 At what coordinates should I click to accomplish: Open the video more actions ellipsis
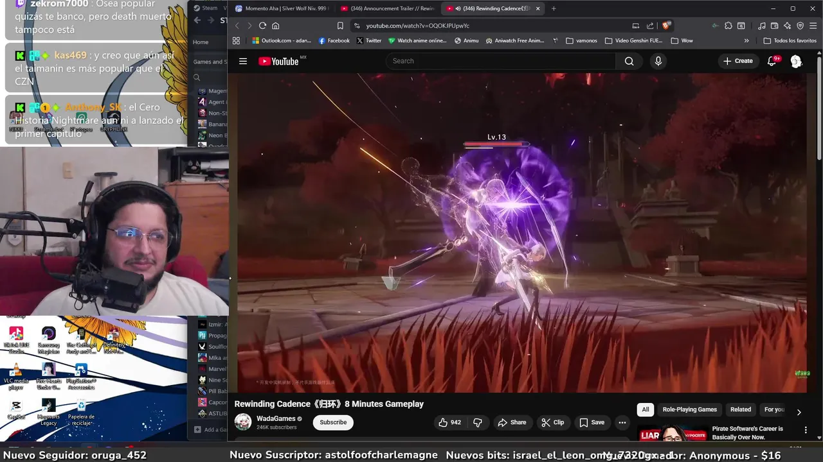(622, 422)
